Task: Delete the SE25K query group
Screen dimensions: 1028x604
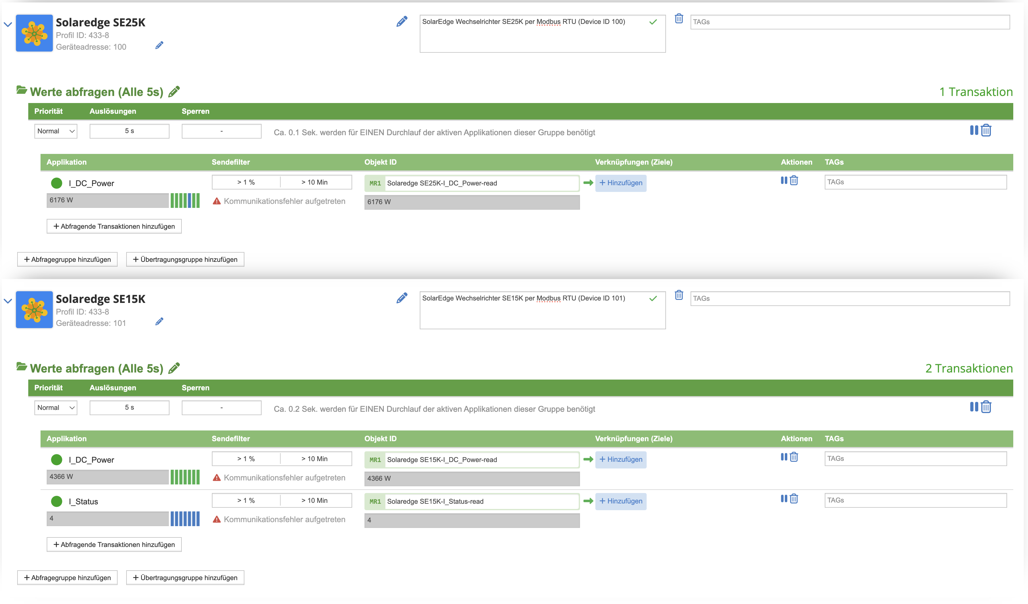Action: [986, 130]
